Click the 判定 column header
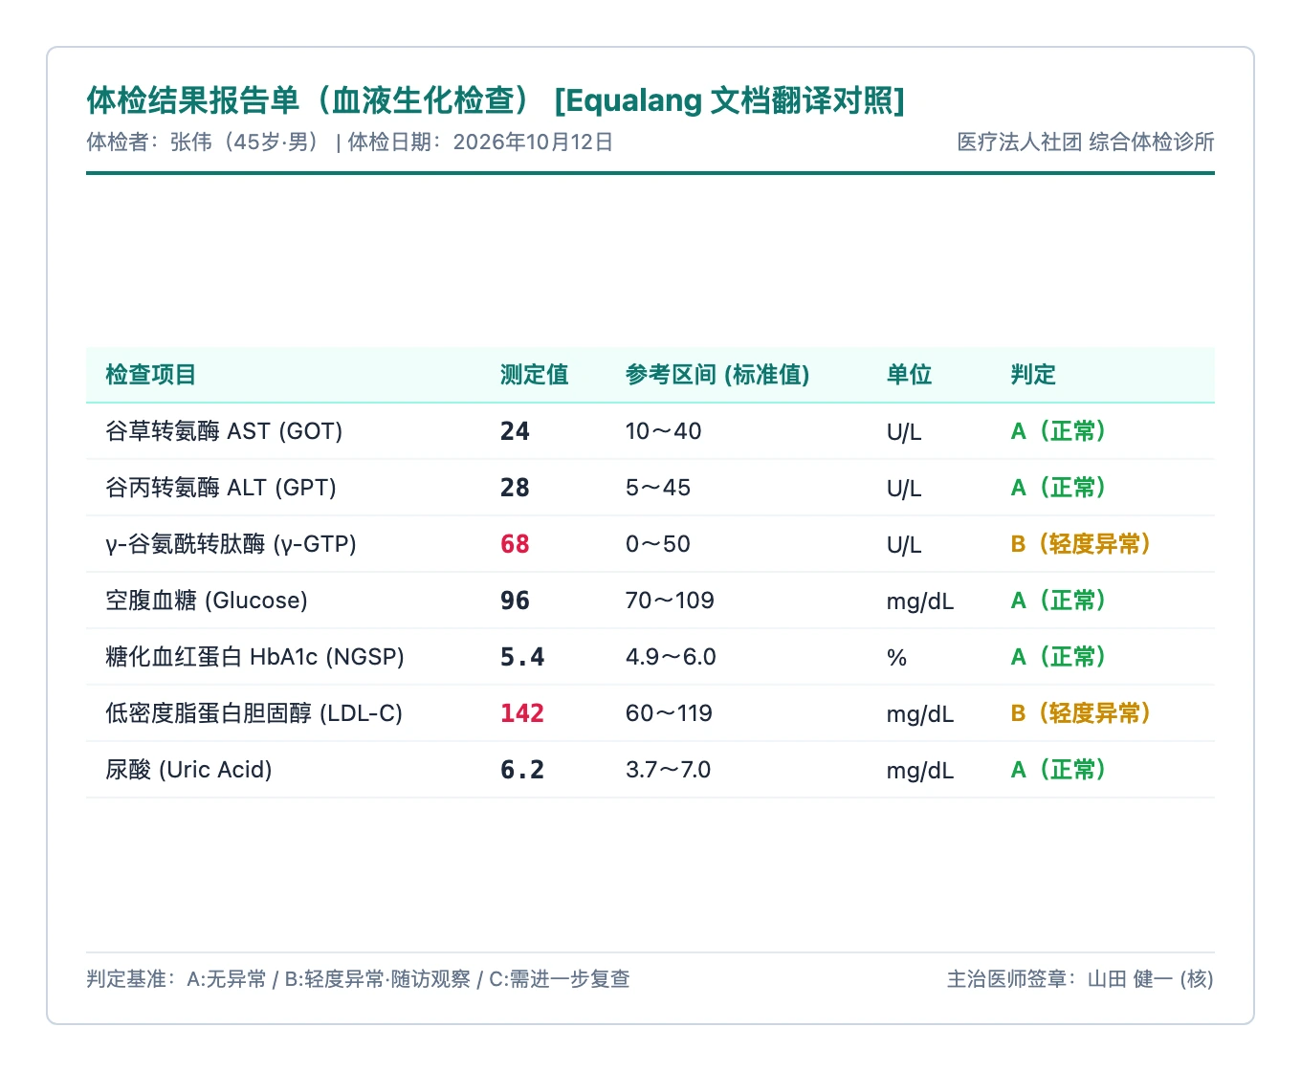The height and width of the screenshot is (1071, 1301). [1033, 375]
